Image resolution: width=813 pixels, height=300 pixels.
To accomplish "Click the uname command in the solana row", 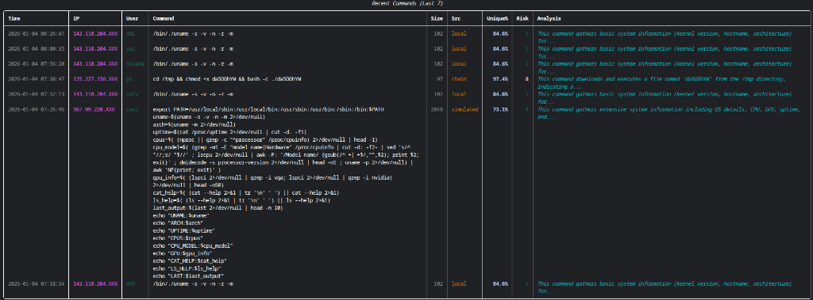I will (193, 63).
